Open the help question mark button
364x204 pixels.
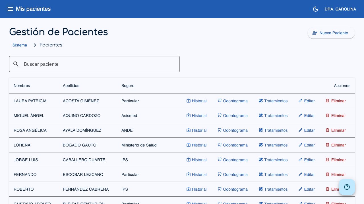coord(347,187)
